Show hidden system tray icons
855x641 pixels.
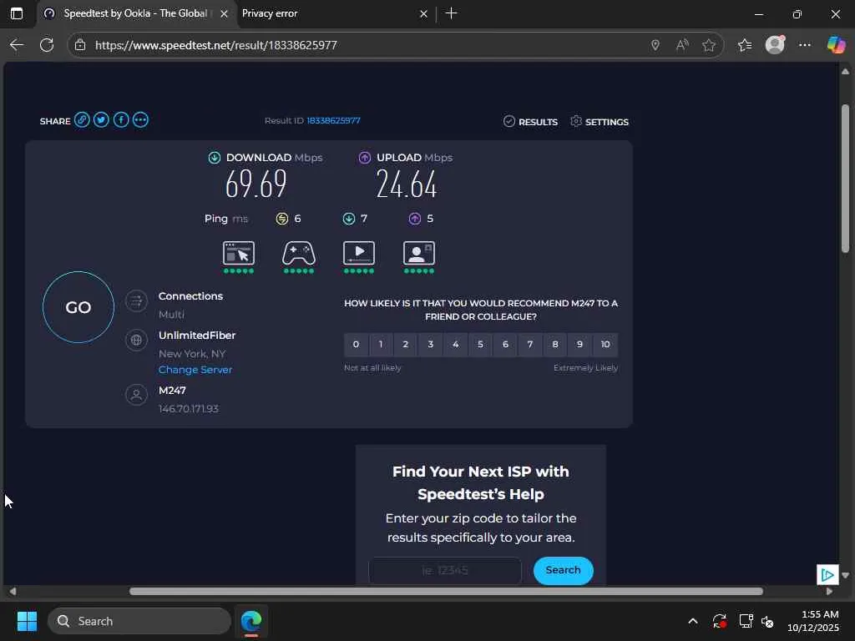693,621
